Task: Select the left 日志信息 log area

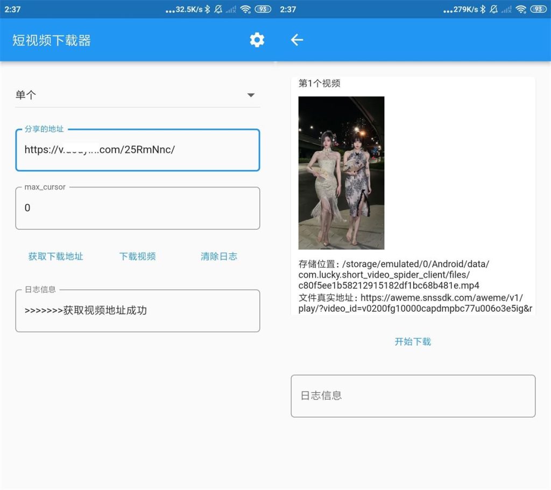Action: (x=137, y=311)
